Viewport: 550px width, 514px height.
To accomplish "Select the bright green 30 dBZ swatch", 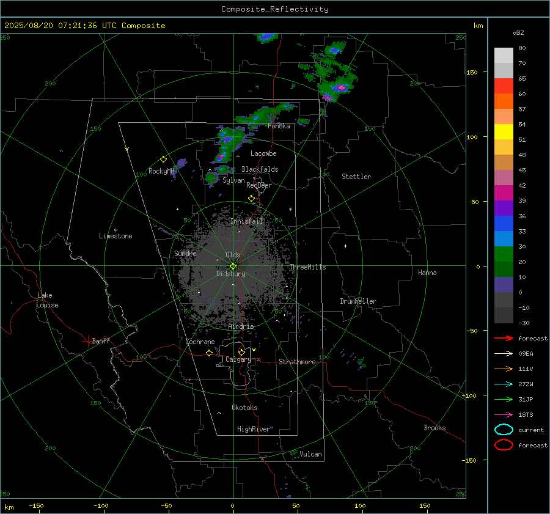I will point(504,254).
